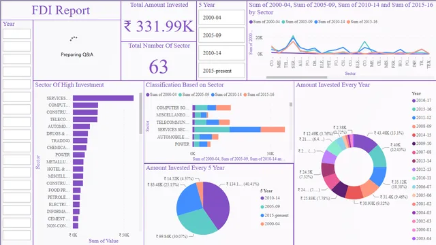Select the CEMENT bar in high investment chart
The width and height of the screenshot is (436, 245).
[76, 219]
